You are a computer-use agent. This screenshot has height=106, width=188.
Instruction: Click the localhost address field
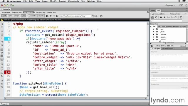tap(75, 16)
